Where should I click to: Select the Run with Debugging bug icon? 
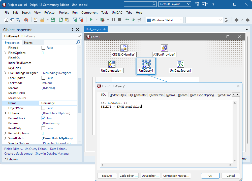[102, 19]
